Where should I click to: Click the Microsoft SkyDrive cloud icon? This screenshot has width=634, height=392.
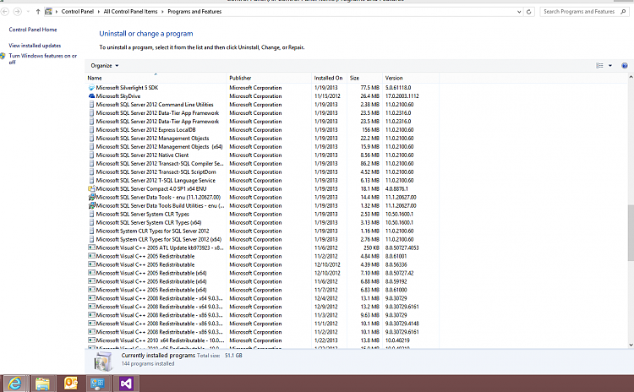91,96
